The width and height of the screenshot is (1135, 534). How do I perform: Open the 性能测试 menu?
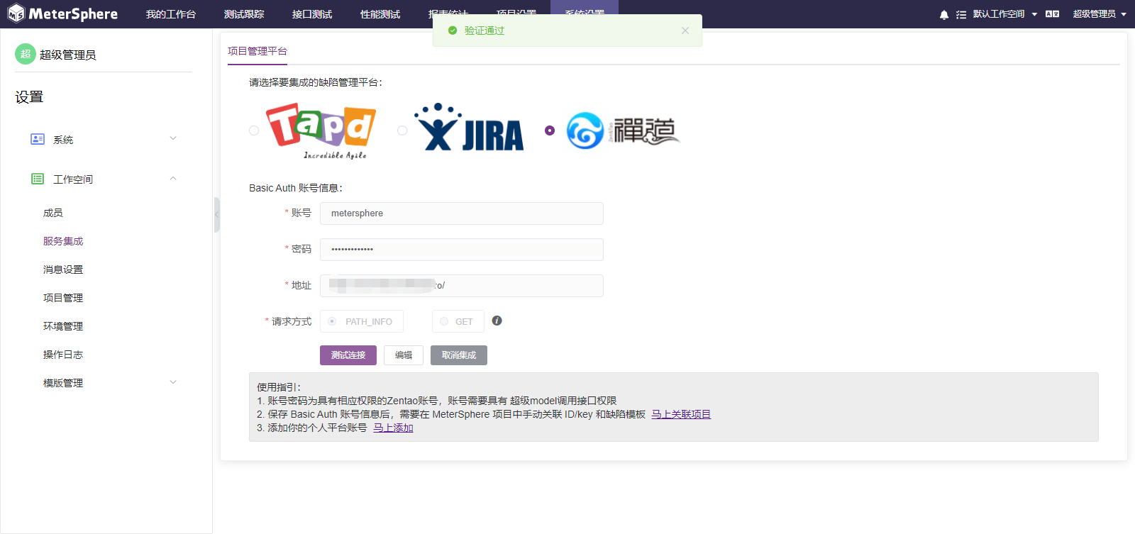(x=380, y=14)
